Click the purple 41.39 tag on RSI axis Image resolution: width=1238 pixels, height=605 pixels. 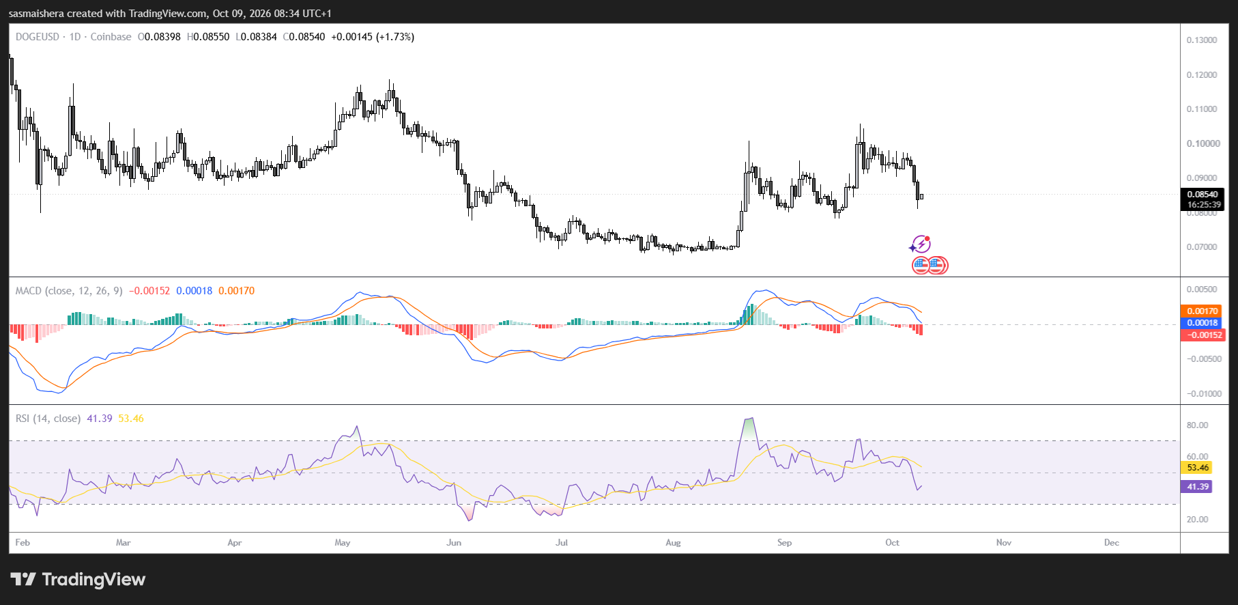[x=1197, y=487]
